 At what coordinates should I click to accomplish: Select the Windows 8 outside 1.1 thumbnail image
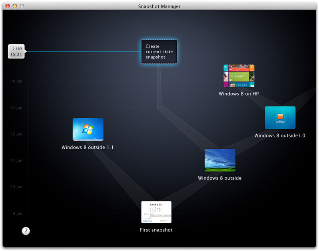click(x=88, y=129)
